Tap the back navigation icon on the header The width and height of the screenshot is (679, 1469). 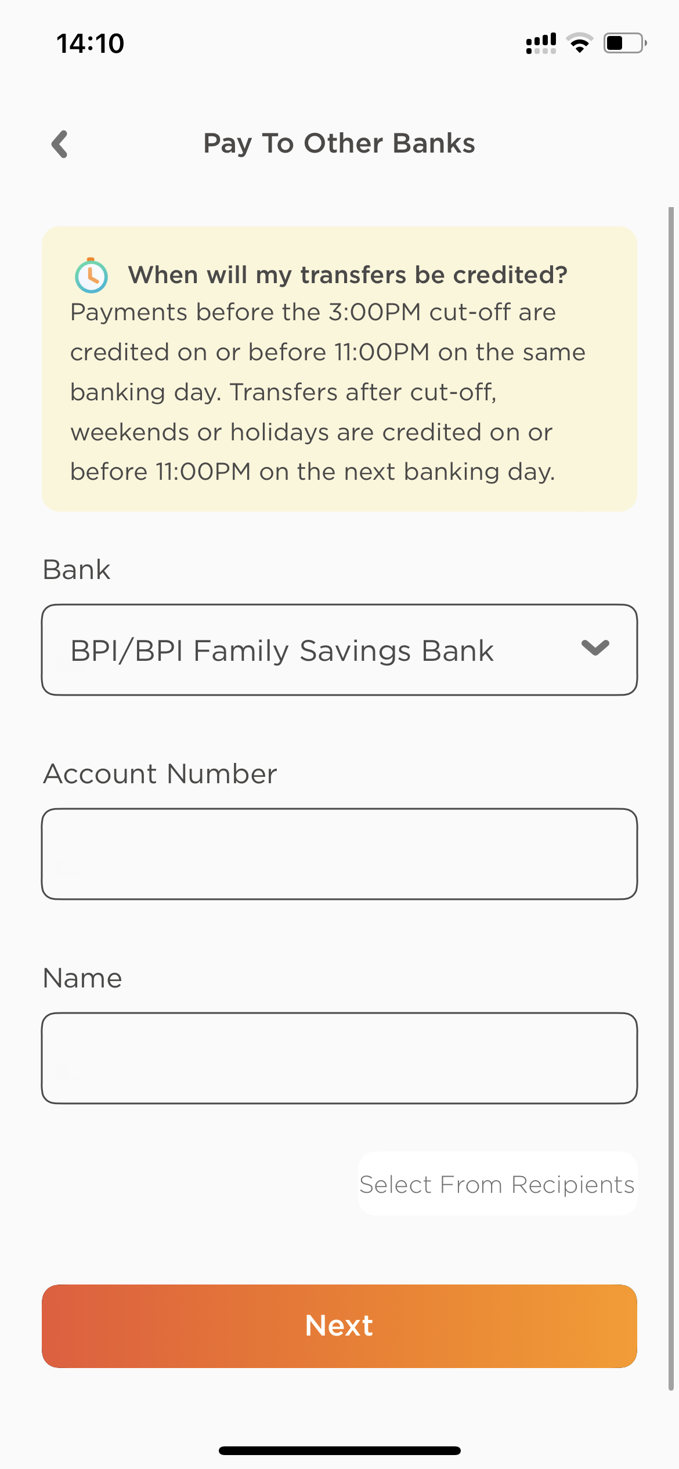pyautogui.click(x=59, y=144)
